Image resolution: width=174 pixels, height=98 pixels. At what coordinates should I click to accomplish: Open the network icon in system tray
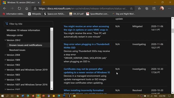(x=151, y=96)
